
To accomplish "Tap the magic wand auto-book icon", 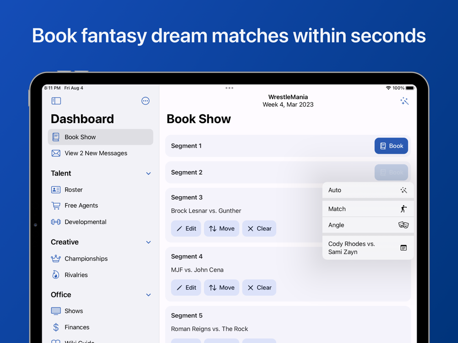I will tap(404, 101).
